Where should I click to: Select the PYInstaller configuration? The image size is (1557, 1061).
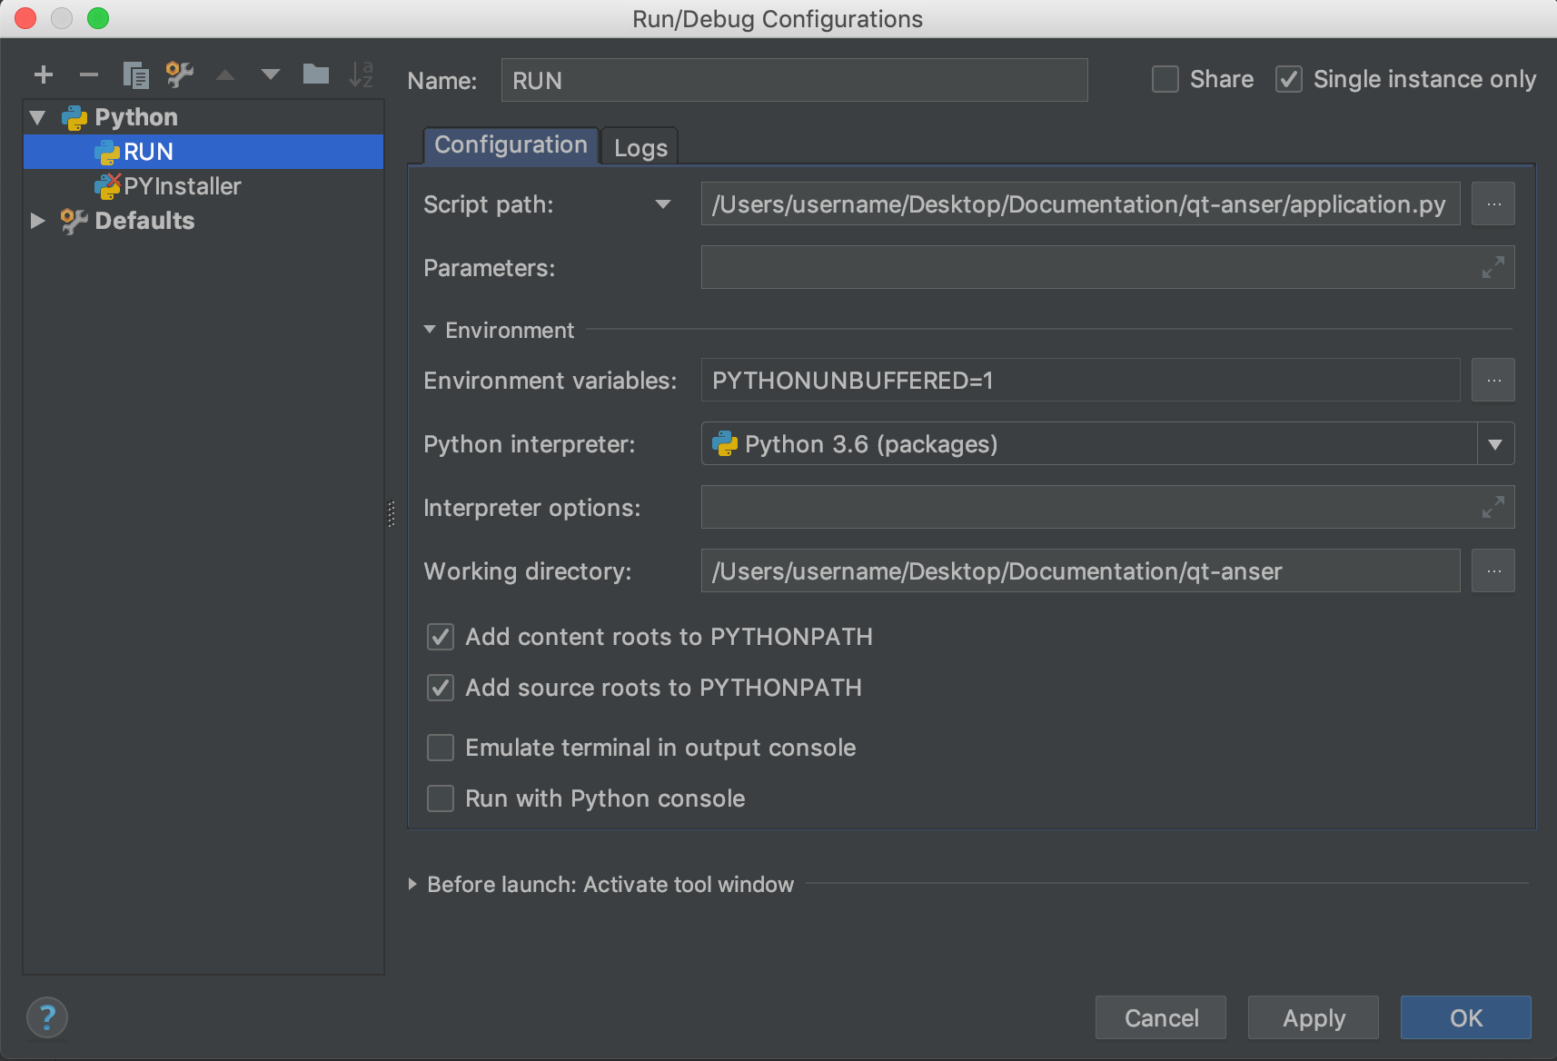pos(203,186)
